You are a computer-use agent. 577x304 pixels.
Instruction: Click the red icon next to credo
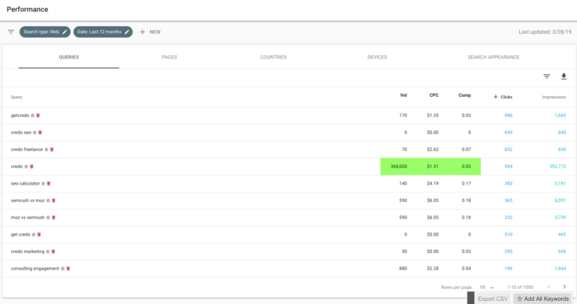[32, 167]
